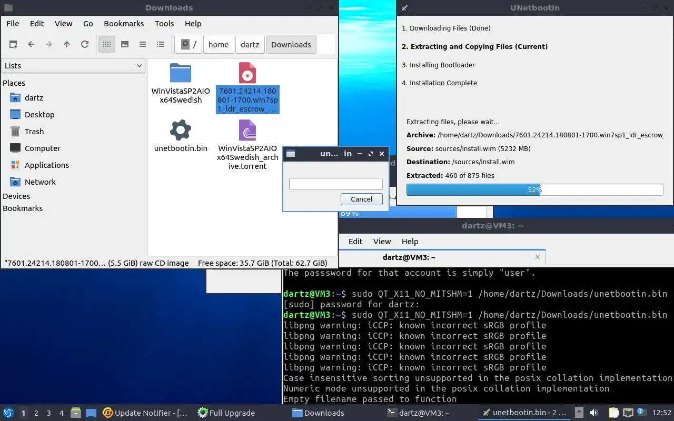
Task: Click Cancel in the small unetbootin dialog
Action: click(x=361, y=199)
